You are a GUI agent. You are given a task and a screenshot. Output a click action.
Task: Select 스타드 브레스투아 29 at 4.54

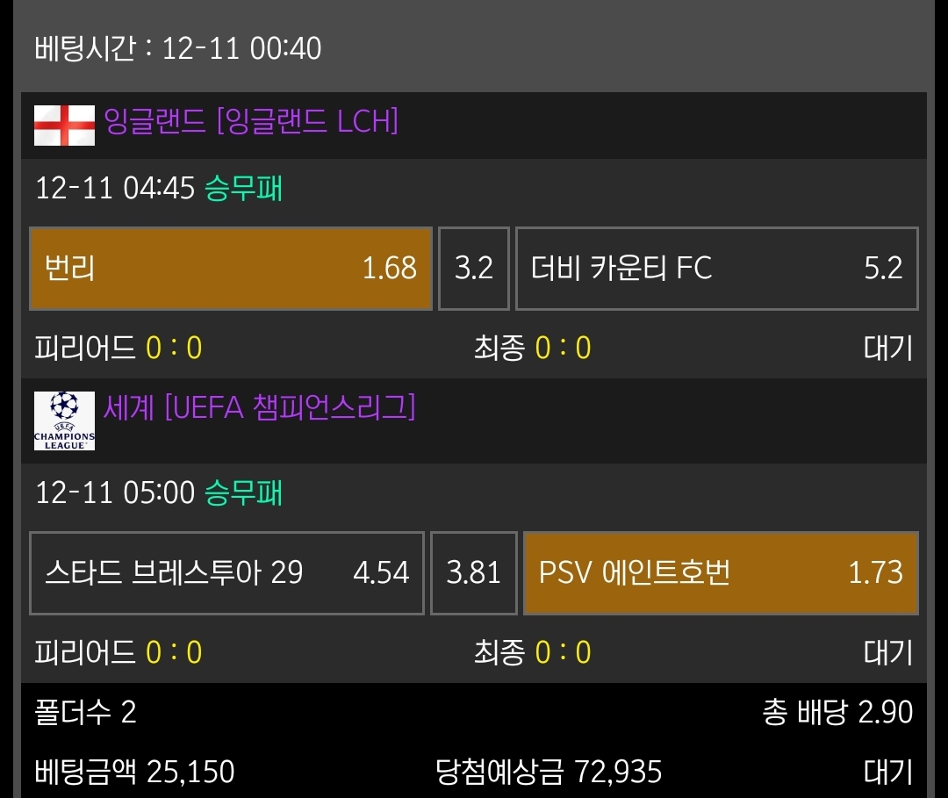(226, 573)
